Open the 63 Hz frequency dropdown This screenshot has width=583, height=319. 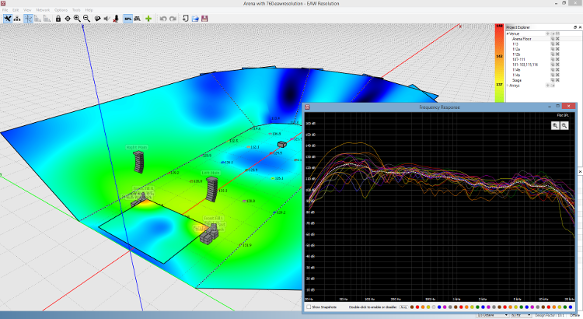[521, 315]
